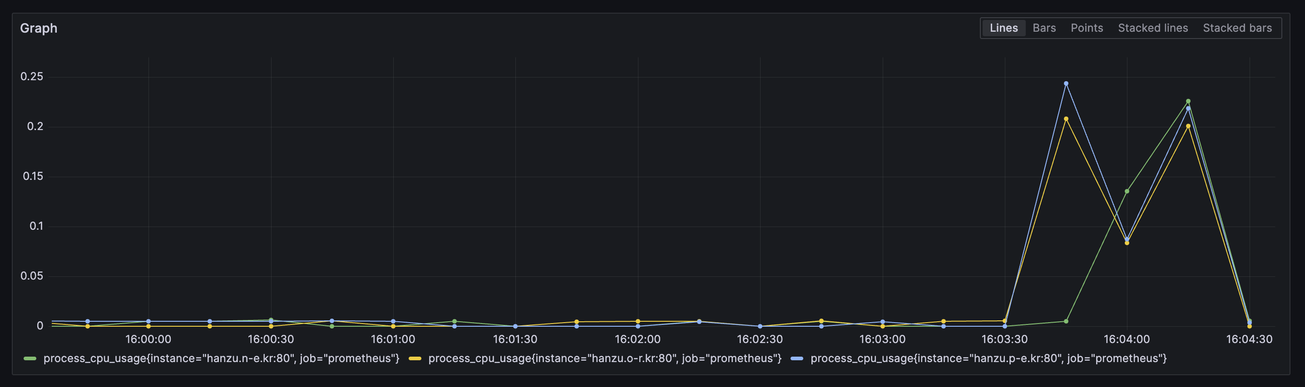Select the Lines graph style
This screenshot has width=1305, height=387.
(x=1003, y=28)
